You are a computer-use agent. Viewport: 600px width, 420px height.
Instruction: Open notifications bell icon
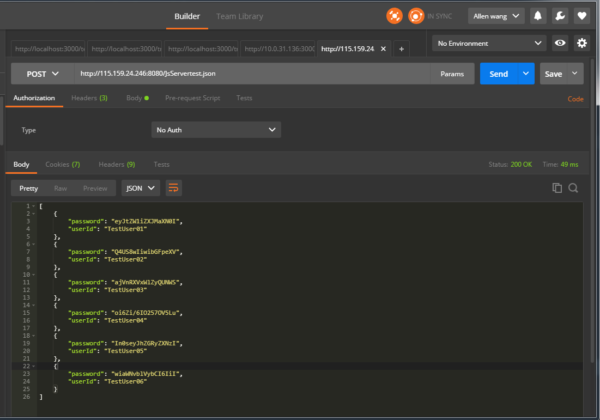[x=538, y=16]
